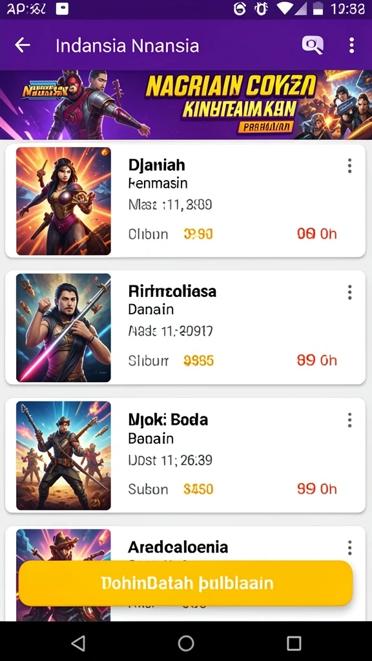The height and width of the screenshot is (661, 372).
Task: Select the Rirtmcoliasa character thumbnail
Action: [x=64, y=328]
